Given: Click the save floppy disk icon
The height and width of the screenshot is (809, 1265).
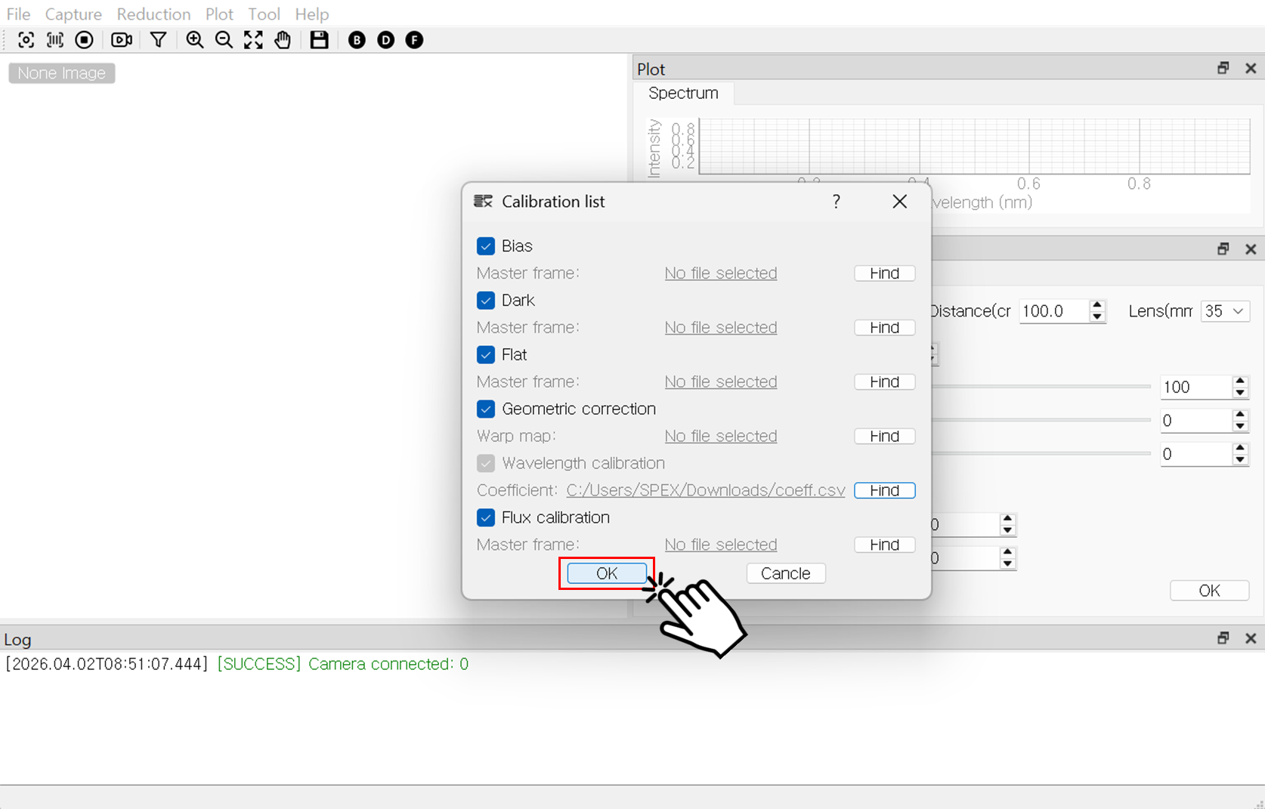Looking at the screenshot, I should pos(320,40).
